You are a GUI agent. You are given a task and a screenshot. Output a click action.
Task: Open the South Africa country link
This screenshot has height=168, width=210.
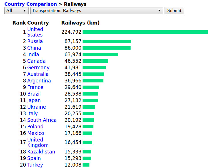[42, 120]
